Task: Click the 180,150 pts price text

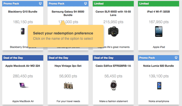Action: tap(23, 22)
